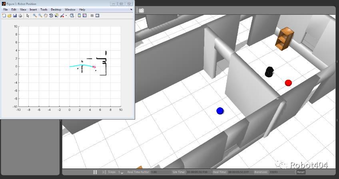This screenshot has height=179, width=339.
Task: Click the cyan robot path line in plot
Action: (81, 65)
